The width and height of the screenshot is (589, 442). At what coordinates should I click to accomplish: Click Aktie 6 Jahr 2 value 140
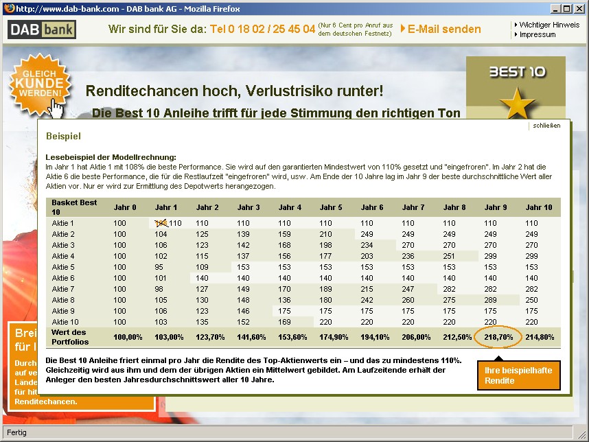[x=202, y=278]
